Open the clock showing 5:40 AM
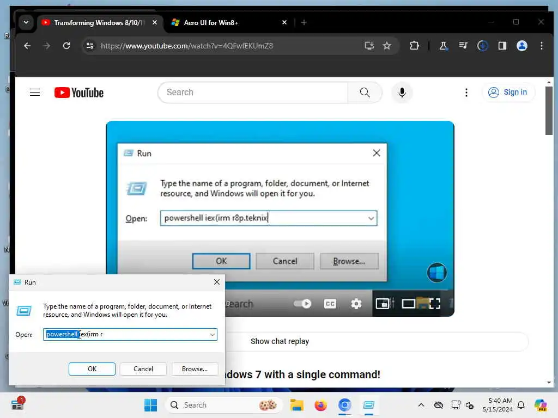The width and height of the screenshot is (558, 418). tap(498, 405)
